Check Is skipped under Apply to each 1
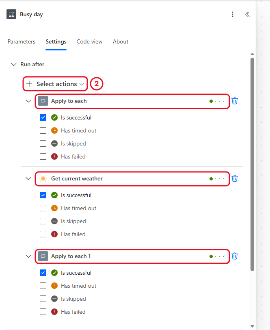Image resolution: width=270 pixels, height=330 pixels. tap(43, 299)
